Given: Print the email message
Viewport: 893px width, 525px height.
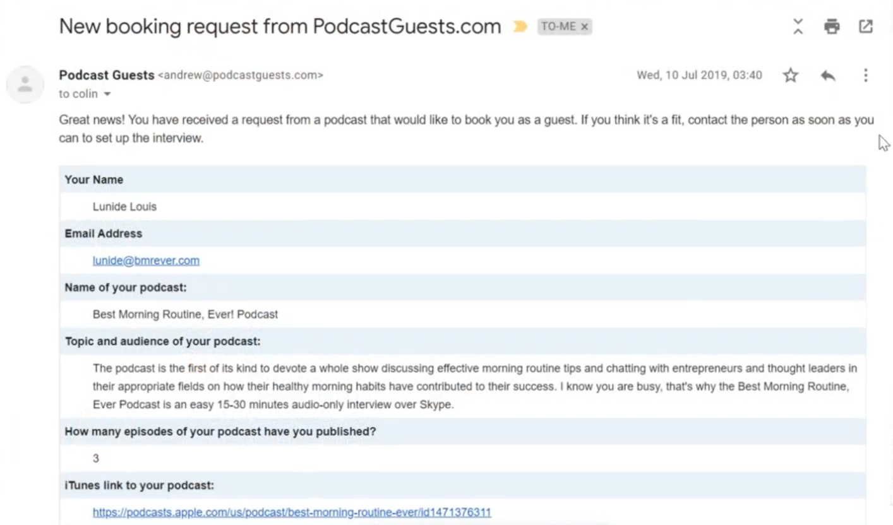Looking at the screenshot, I should pyautogui.click(x=831, y=27).
